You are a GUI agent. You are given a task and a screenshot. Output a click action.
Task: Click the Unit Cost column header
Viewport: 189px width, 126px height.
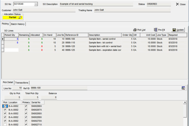(x=148, y=35)
